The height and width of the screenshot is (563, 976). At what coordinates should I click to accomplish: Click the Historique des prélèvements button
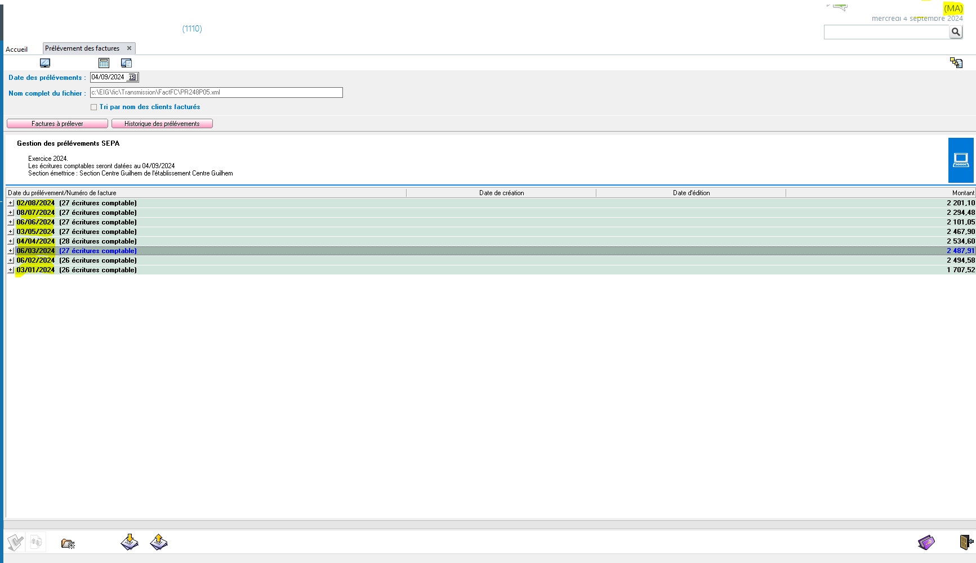tap(162, 124)
